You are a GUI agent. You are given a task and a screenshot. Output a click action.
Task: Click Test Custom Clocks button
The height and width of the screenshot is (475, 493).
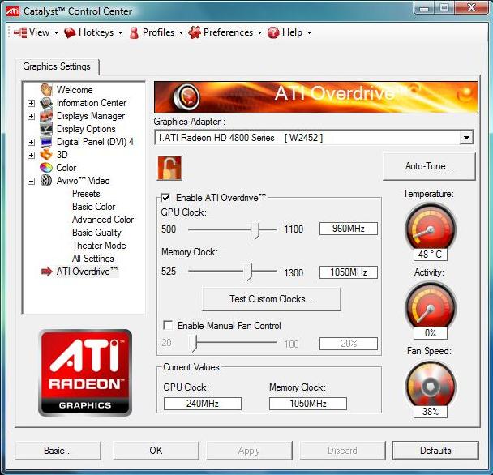(272, 298)
